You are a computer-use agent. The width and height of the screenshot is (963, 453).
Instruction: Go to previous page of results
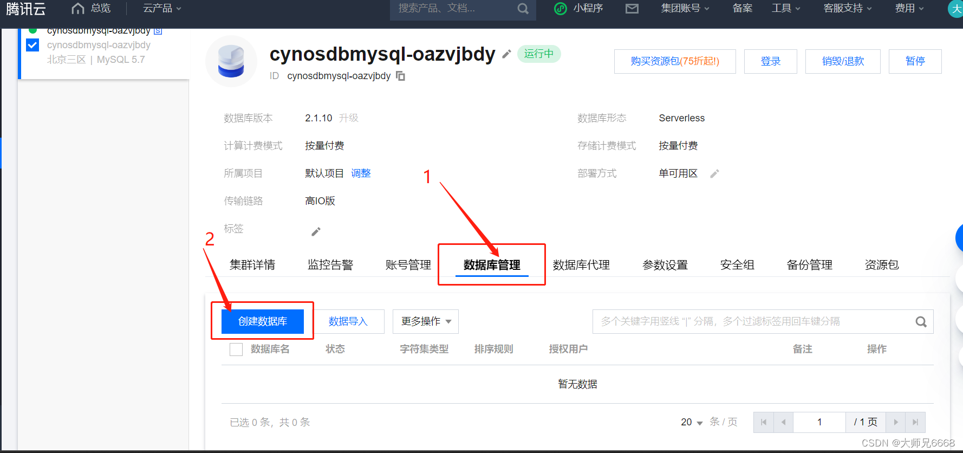[x=783, y=422]
